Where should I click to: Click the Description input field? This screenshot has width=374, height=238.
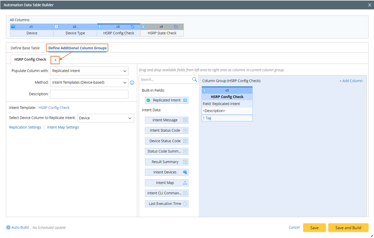click(89, 94)
